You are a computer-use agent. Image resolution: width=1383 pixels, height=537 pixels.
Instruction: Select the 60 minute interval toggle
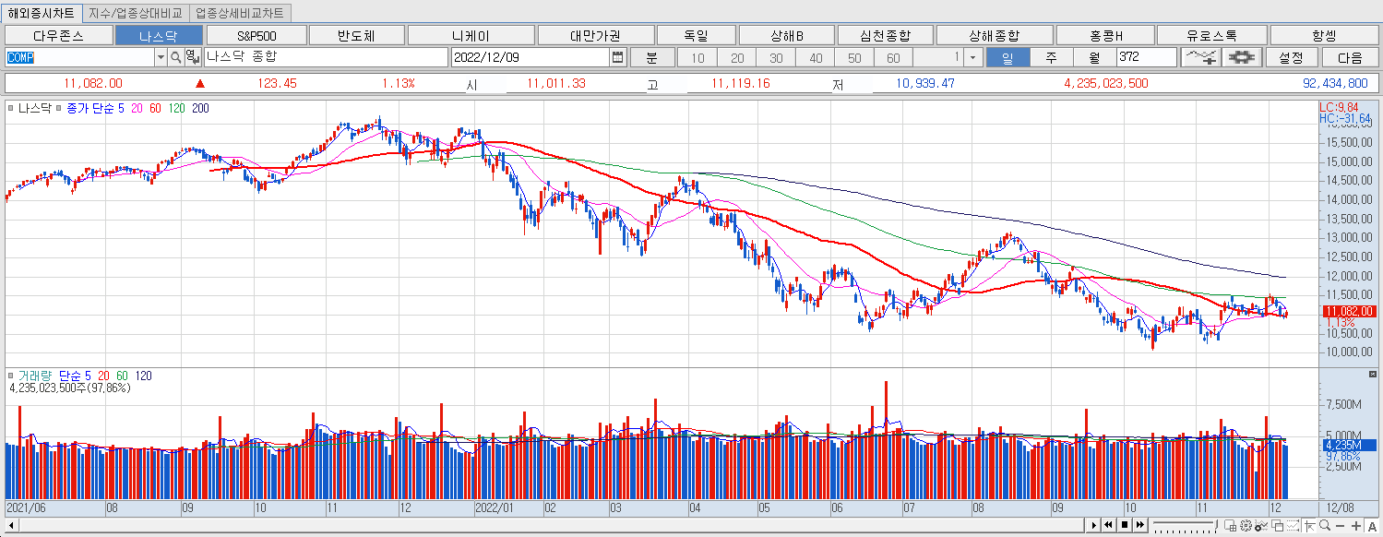pyautogui.click(x=893, y=57)
